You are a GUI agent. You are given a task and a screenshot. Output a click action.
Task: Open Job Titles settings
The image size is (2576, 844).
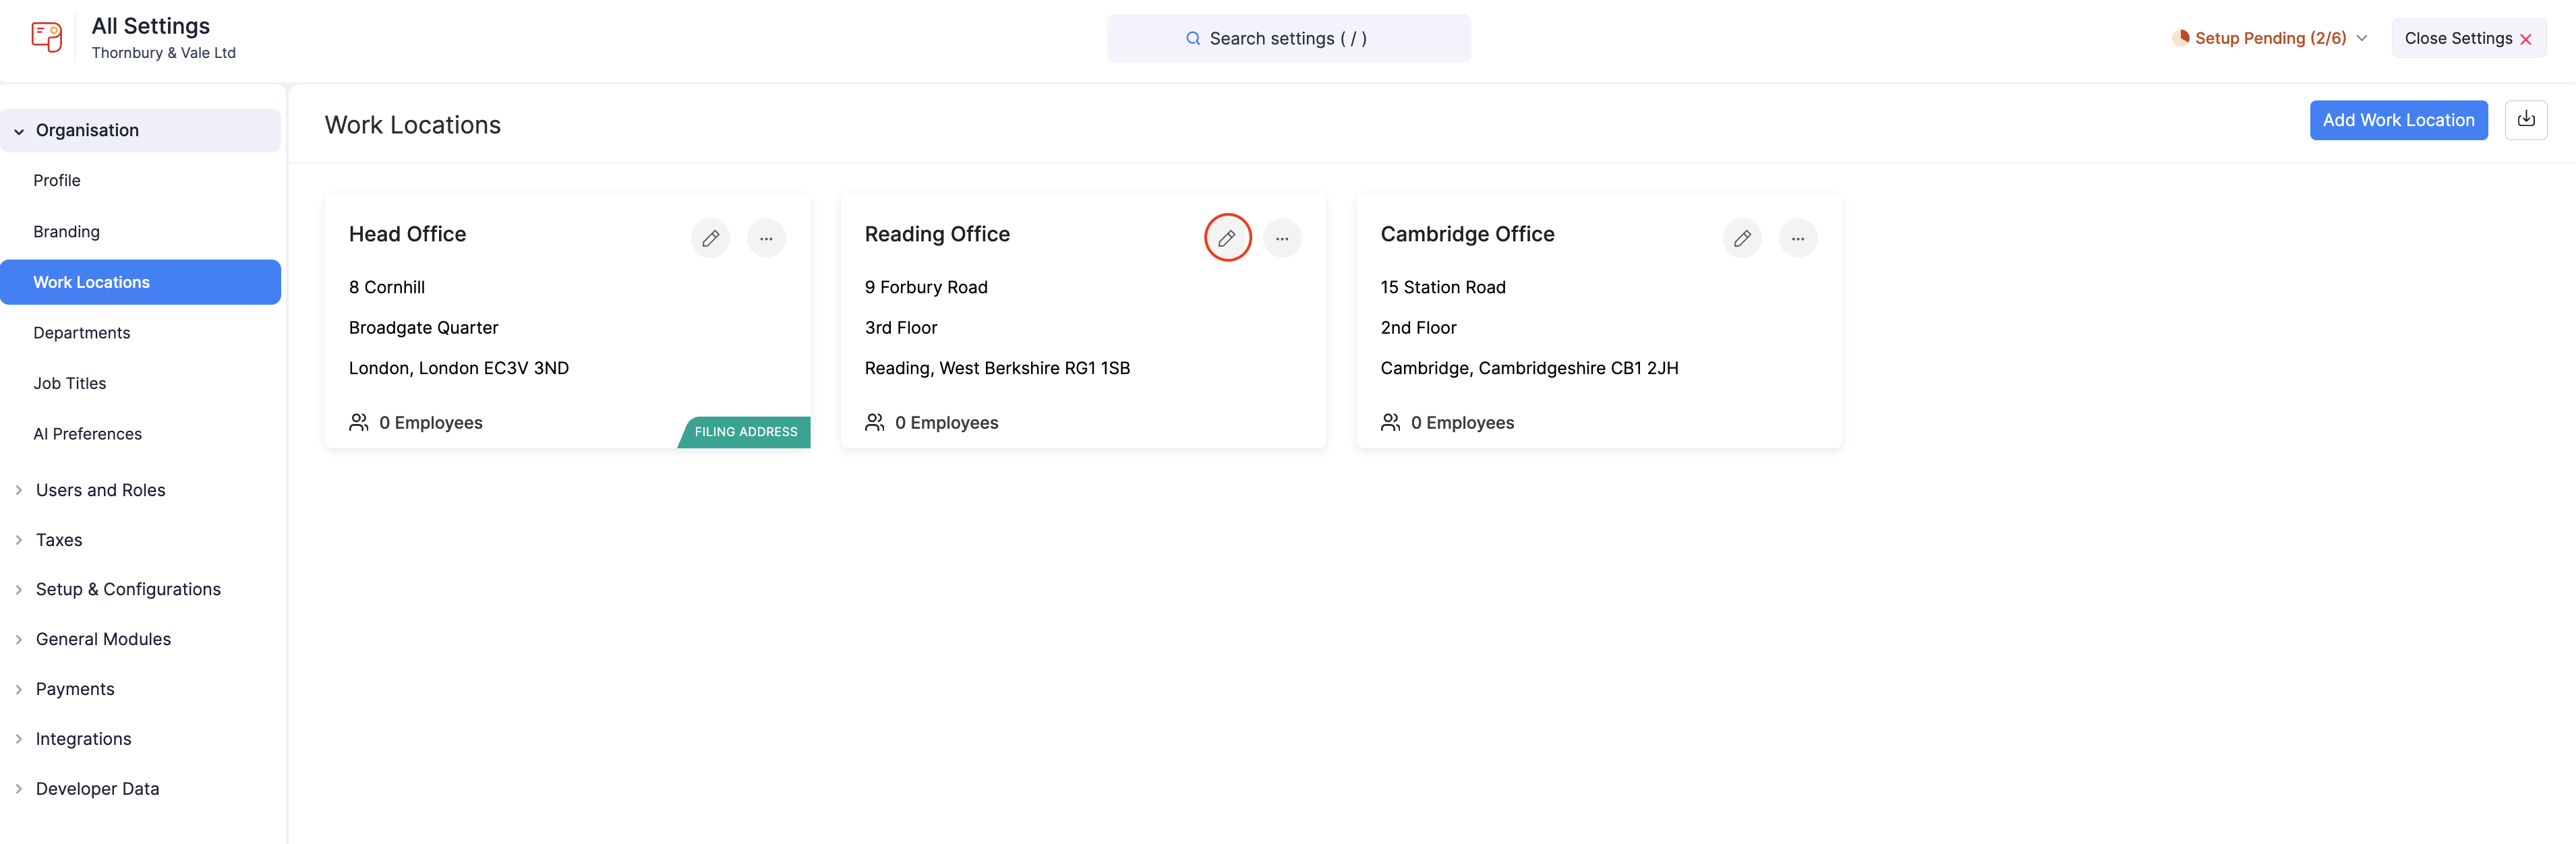point(69,383)
